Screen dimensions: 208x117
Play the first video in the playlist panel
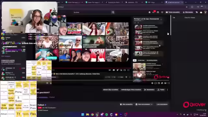point(148,27)
